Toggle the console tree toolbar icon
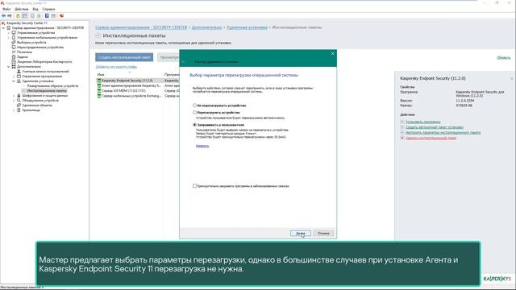Viewport: 516px width, 290px height. point(25,16)
